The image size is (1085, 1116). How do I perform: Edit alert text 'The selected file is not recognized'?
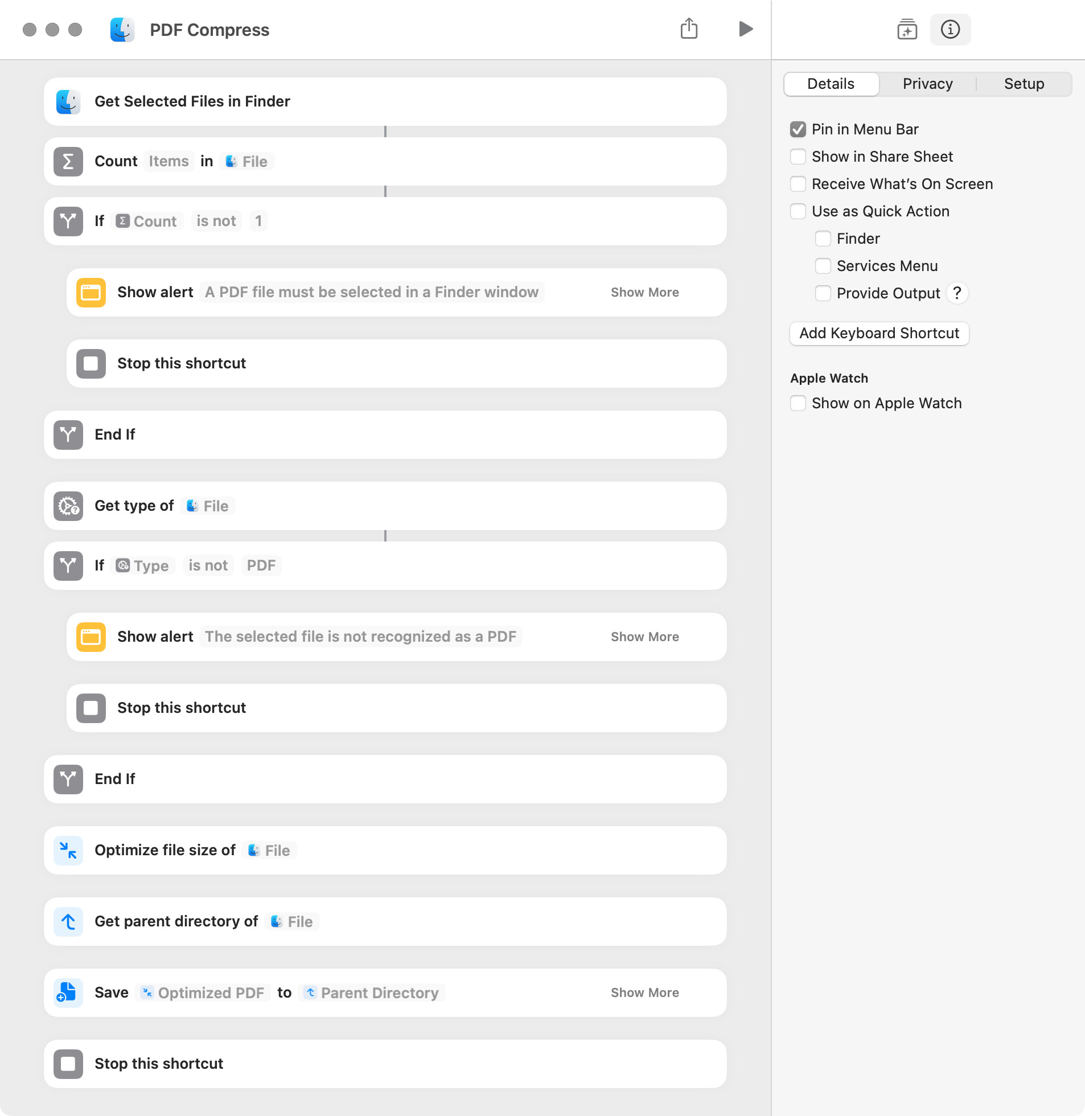click(361, 637)
